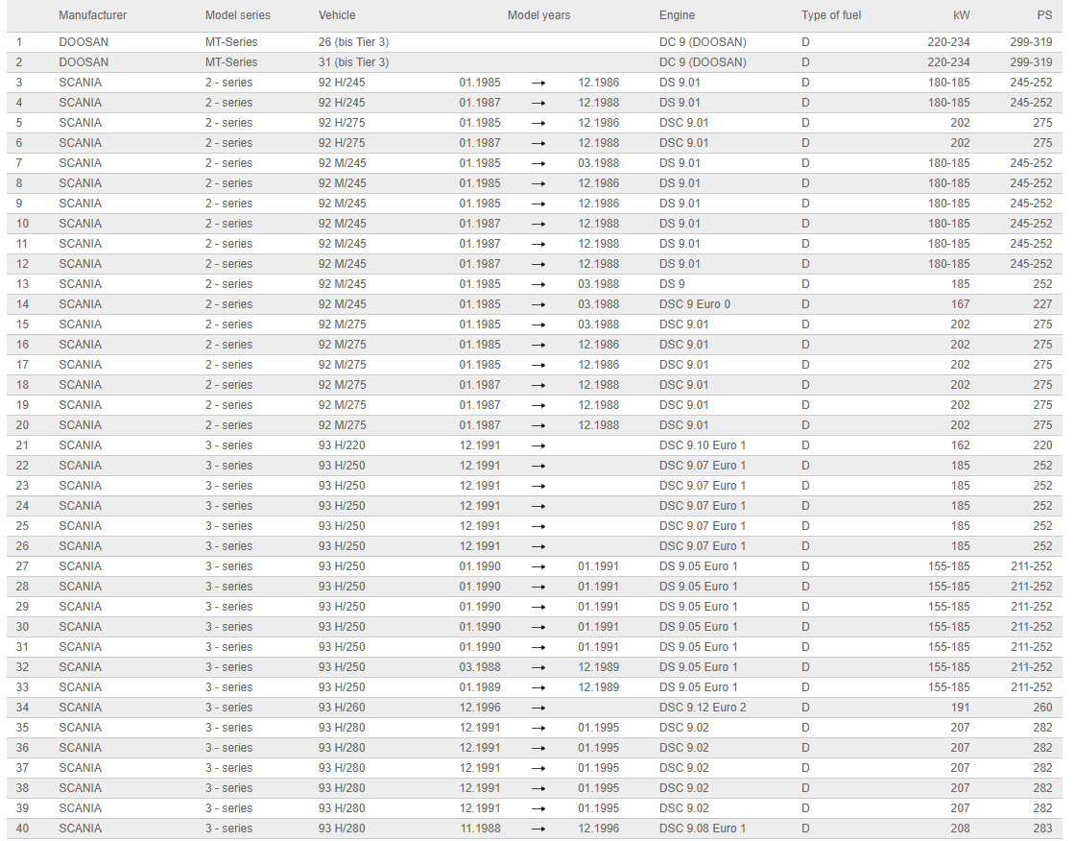Viewport: 1075px width, 841px height.
Task: Click start date 12.1991 in row 26
Action: [480, 546]
